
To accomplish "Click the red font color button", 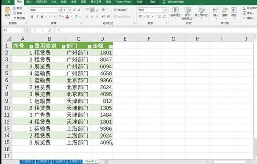I will 67,16.
